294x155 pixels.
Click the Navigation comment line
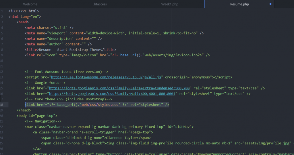tap(43, 121)
